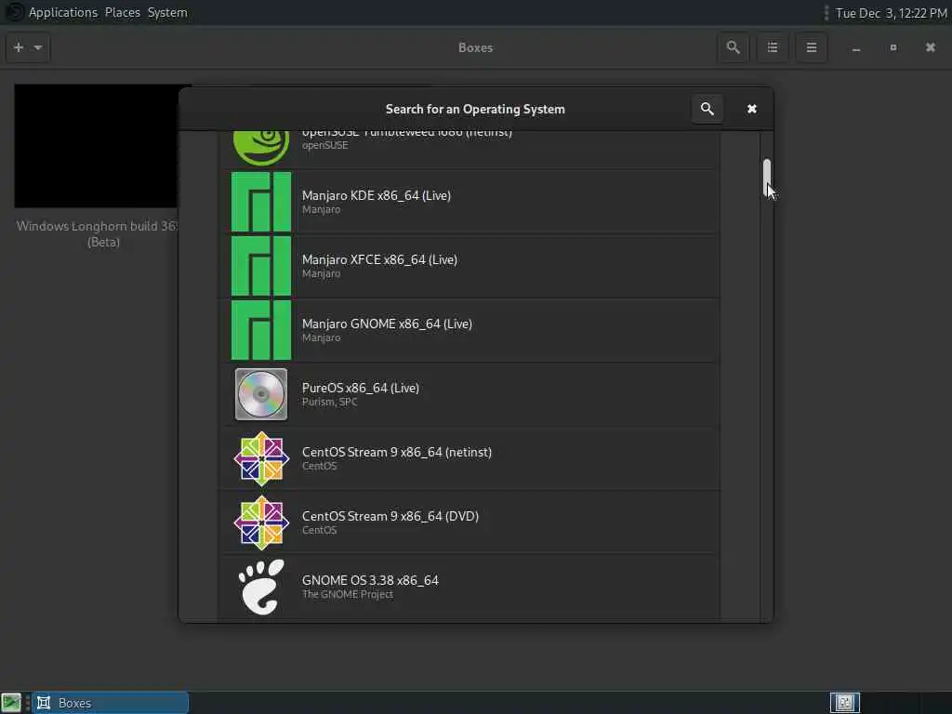Click the Boxes taskbar button
The width and height of the screenshot is (952, 714).
[110, 703]
